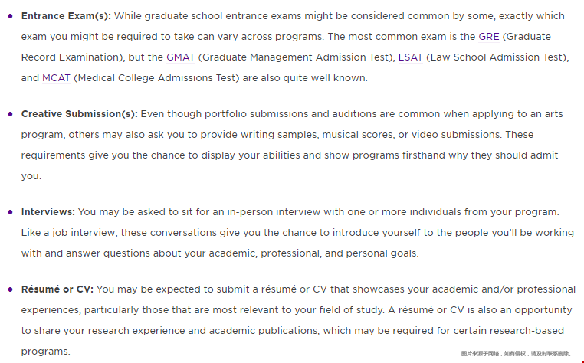Click the bold 'Creative Submission(s):' heading

[x=80, y=114]
